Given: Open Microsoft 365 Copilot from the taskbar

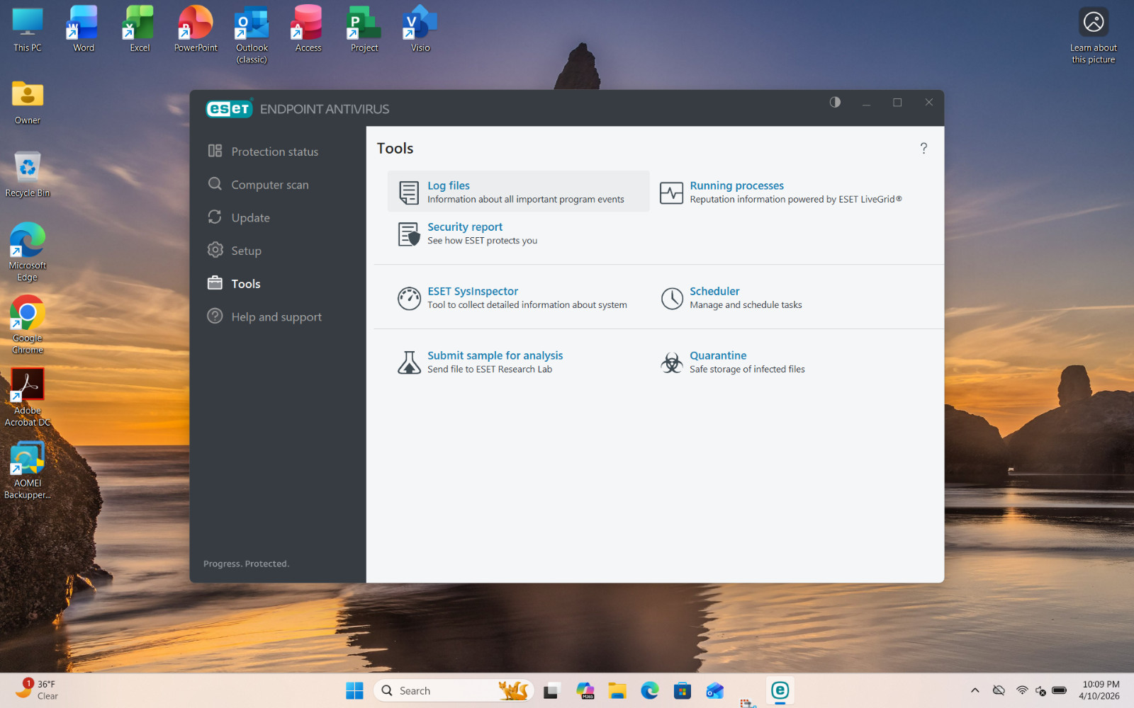Looking at the screenshot, I should (x=585, y=690).
